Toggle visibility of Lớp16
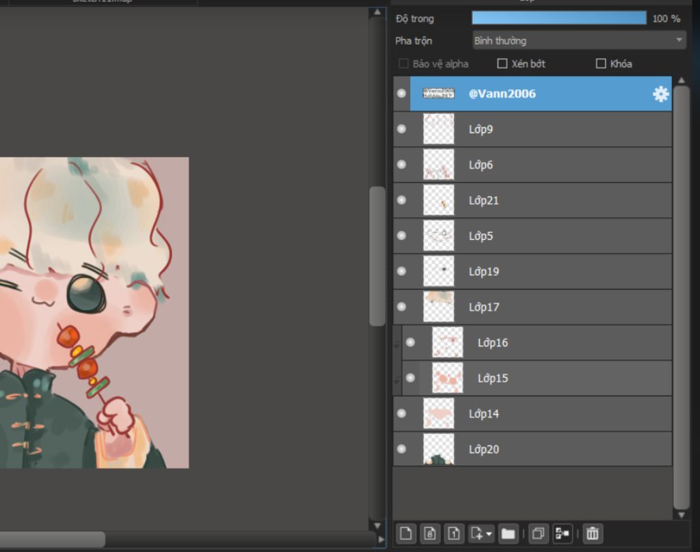 pyautogui.click(x=410, y=342)
